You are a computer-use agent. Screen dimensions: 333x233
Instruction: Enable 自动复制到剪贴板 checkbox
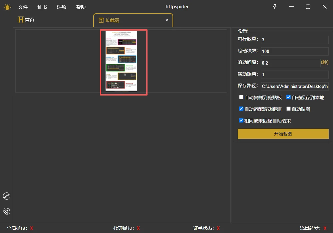[x=241, y=97]
